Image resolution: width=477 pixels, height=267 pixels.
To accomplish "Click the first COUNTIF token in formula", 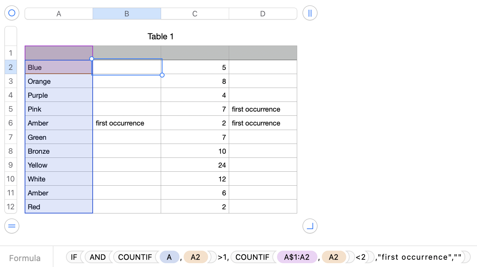I will tap(135, 257).
